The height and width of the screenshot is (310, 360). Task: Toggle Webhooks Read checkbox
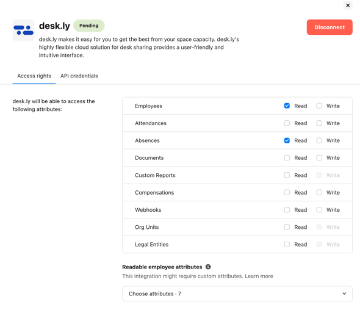[x=287, y=210]
